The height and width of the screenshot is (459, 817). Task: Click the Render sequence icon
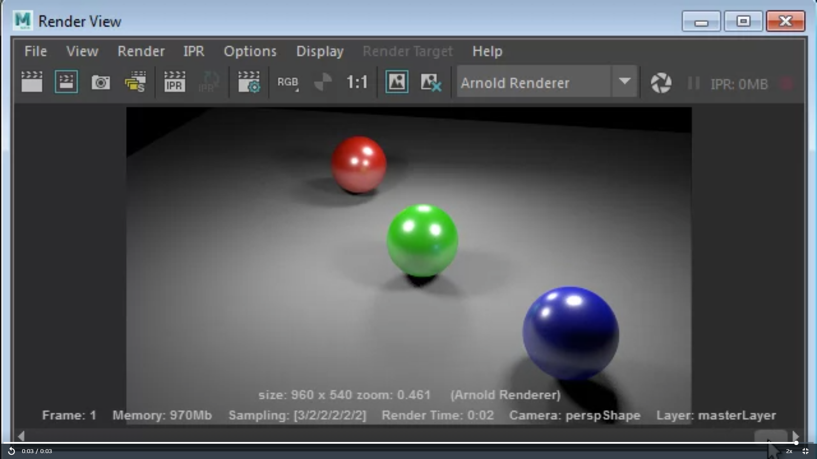135,82
